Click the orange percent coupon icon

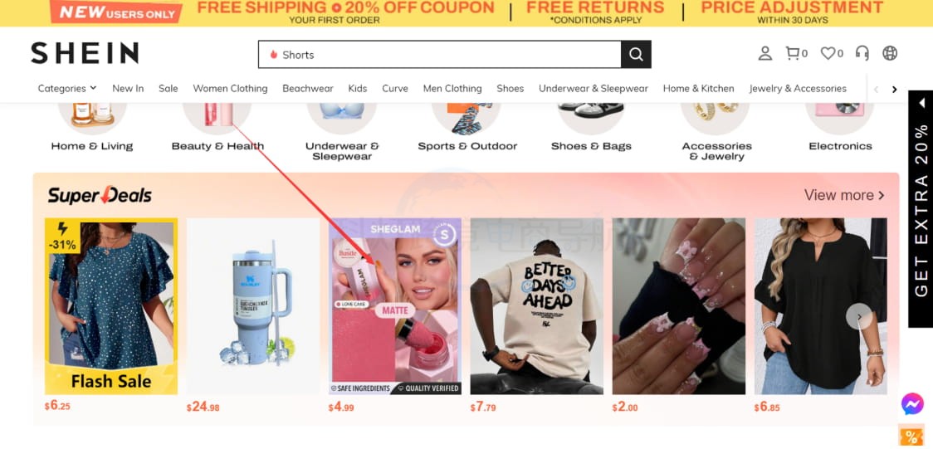click(911, 437)
